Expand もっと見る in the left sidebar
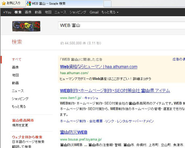185x148 pixels. click(19, 107)
